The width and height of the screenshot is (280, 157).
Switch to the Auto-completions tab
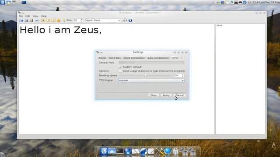(158, 58)
